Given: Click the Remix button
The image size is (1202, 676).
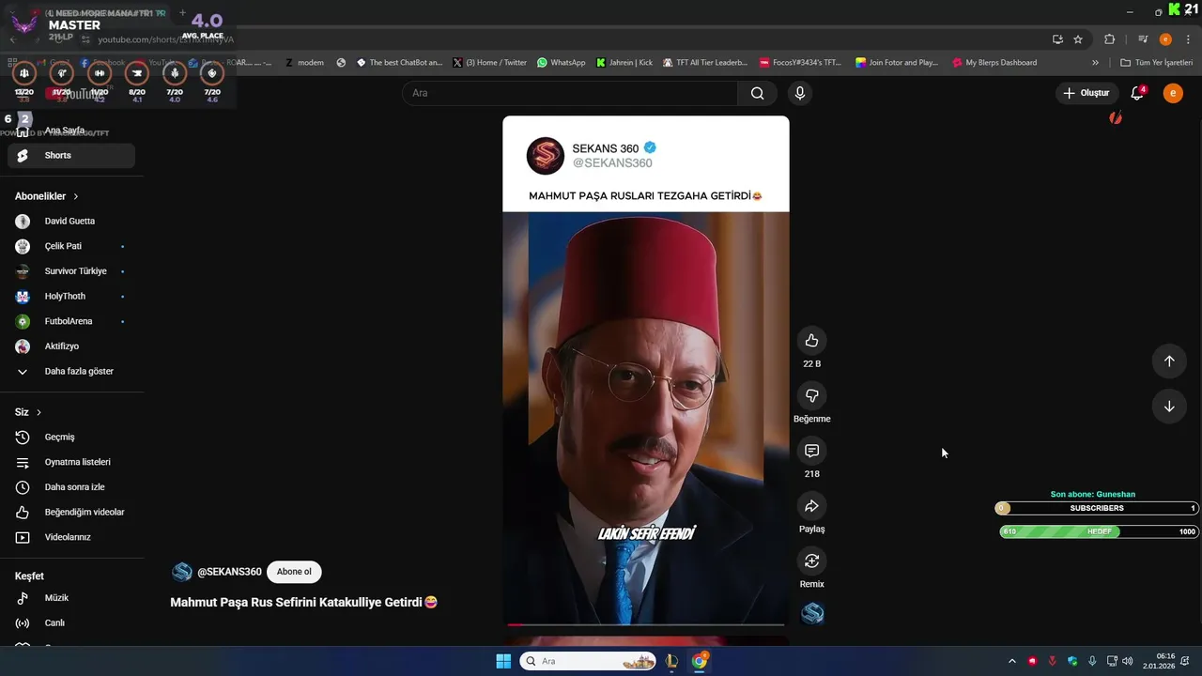Looking at the screenshot, I should [x=812, y=561].
